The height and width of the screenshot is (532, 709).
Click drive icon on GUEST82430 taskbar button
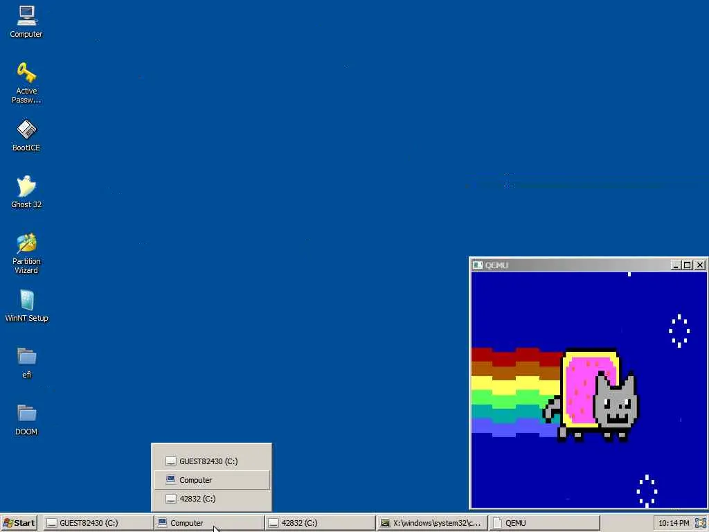[52, 523]
